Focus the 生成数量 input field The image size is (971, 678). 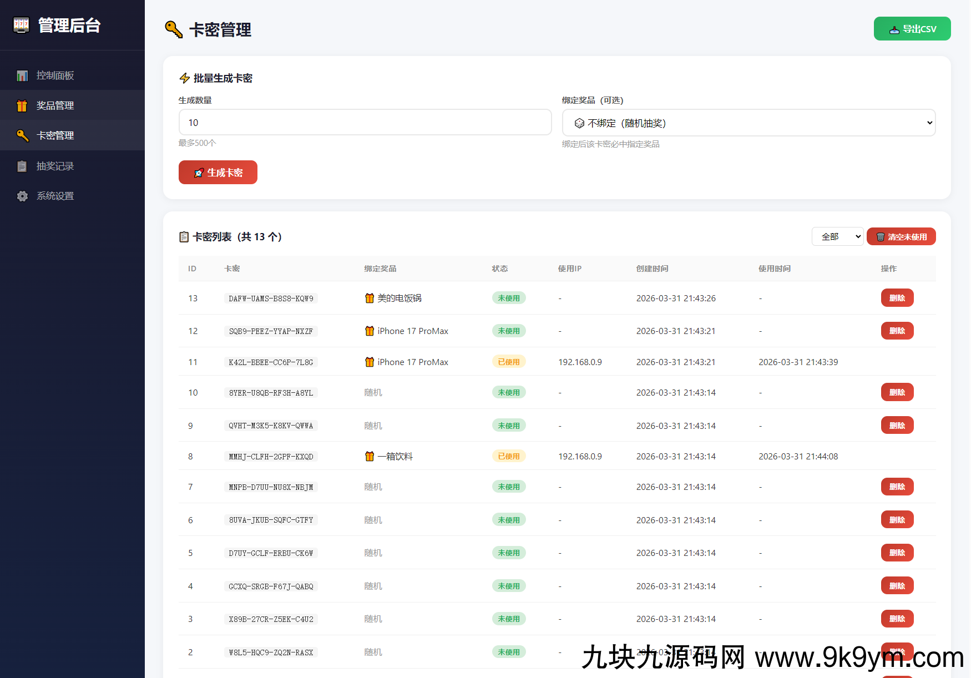(x=365, y=122)
